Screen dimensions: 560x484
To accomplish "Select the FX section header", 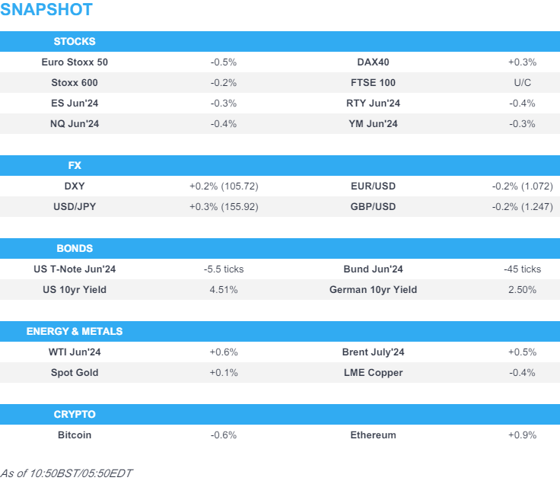I will pyautogui.click(x=75, y=166).
